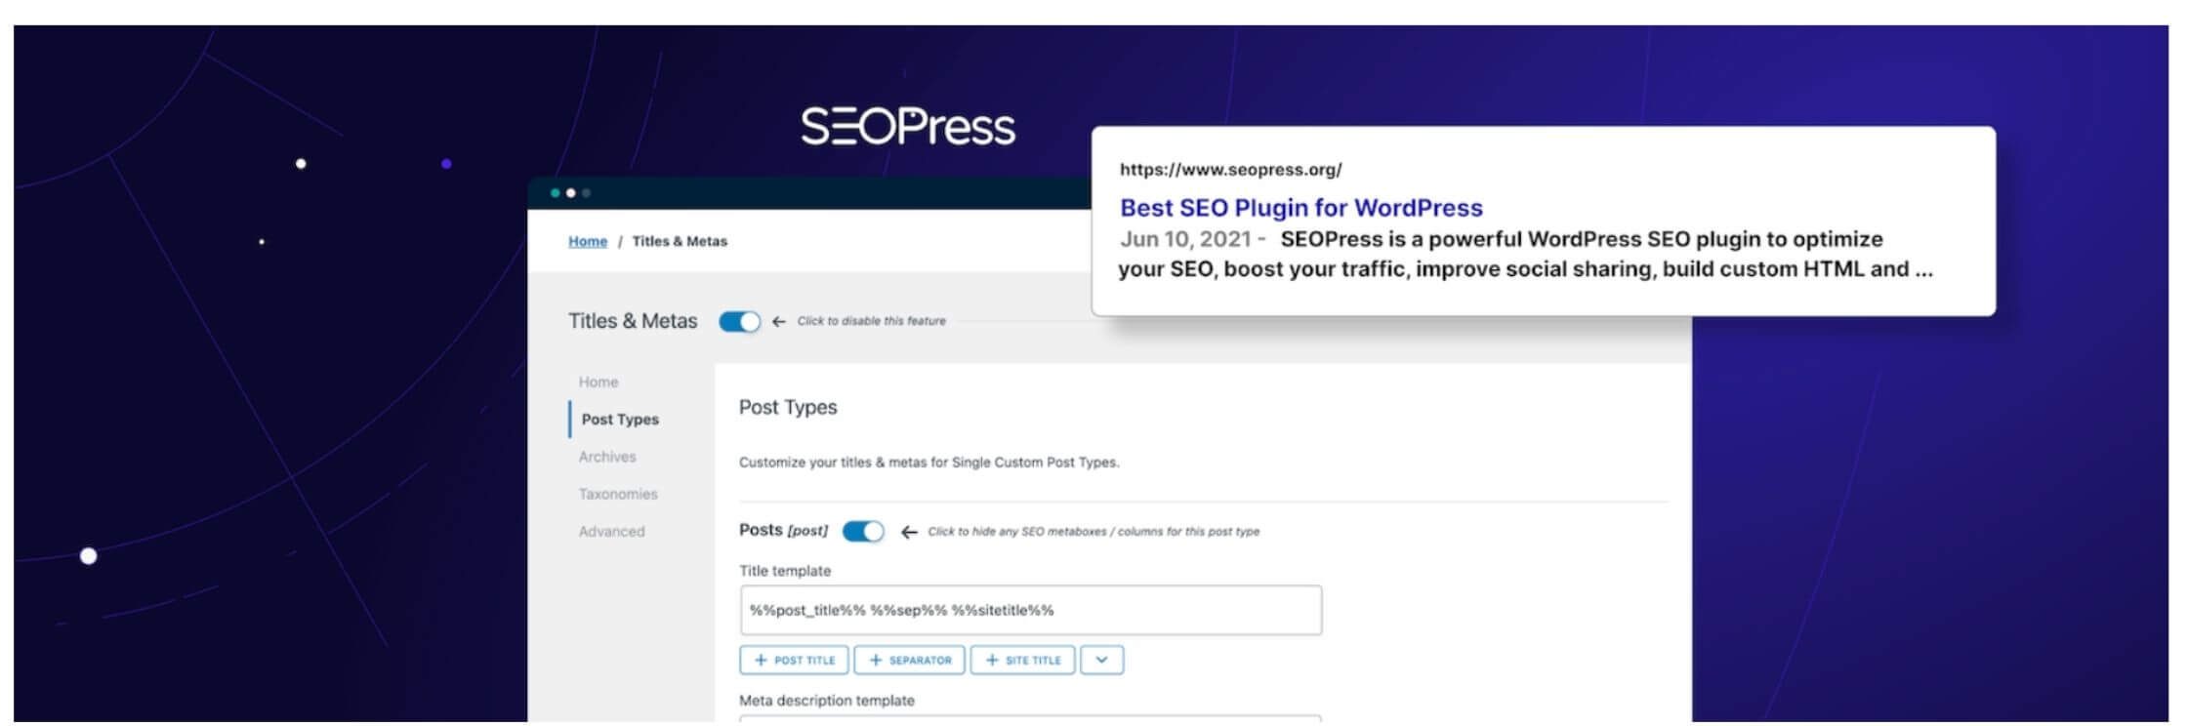Expand more dynamic variables chevron dropdown
2187x726 pixels.
pyautogui.click(x=1101, y=661)
